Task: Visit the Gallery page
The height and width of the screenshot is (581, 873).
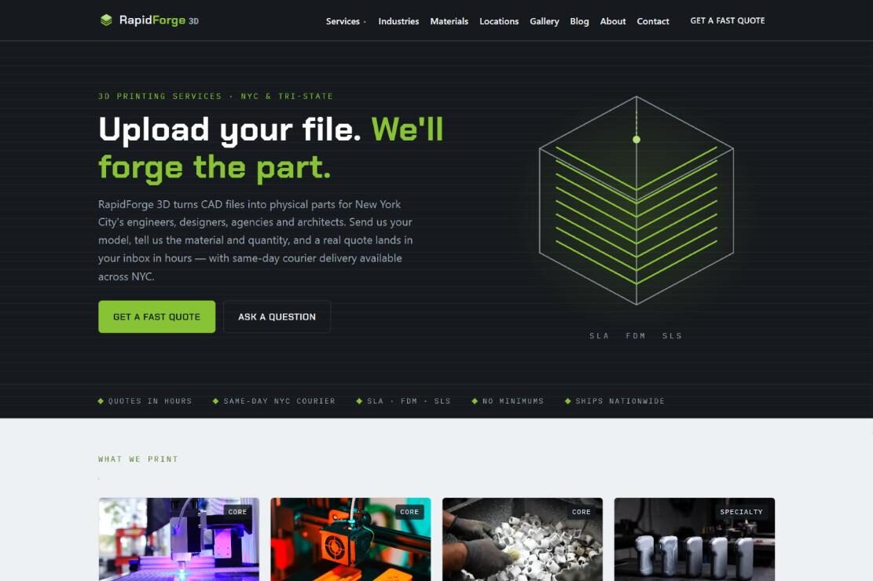Action: coord(545,21)
